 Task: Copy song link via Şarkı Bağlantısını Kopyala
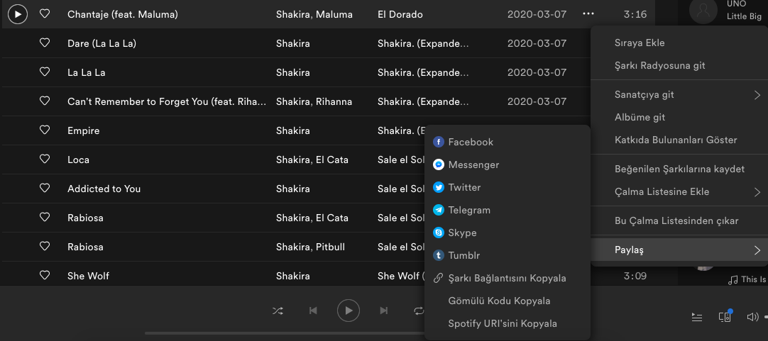[x=507, y=278]
